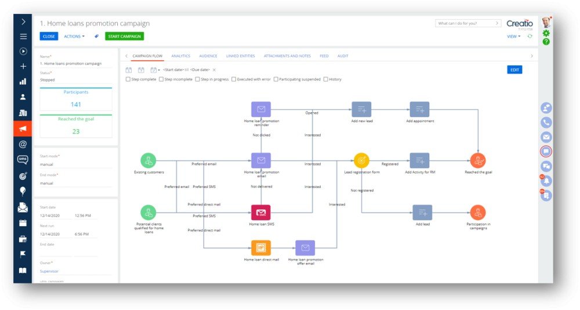Click the refresh icon beside View
This screenshot has height=310, width=580.
pos(530,36)
